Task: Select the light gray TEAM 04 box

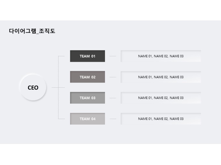Action: coord(87,119)
